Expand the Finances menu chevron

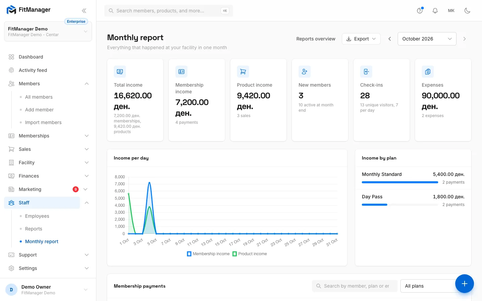coord(87,176)
